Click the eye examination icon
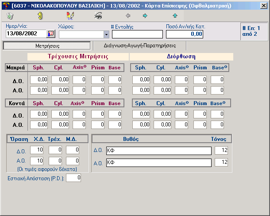This screenshot has height=216, width=270. click(x=98, y=16)
